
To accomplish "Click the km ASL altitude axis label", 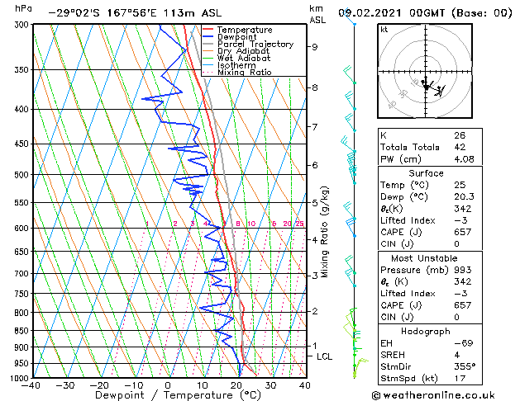I will click(x=317, y=14).
